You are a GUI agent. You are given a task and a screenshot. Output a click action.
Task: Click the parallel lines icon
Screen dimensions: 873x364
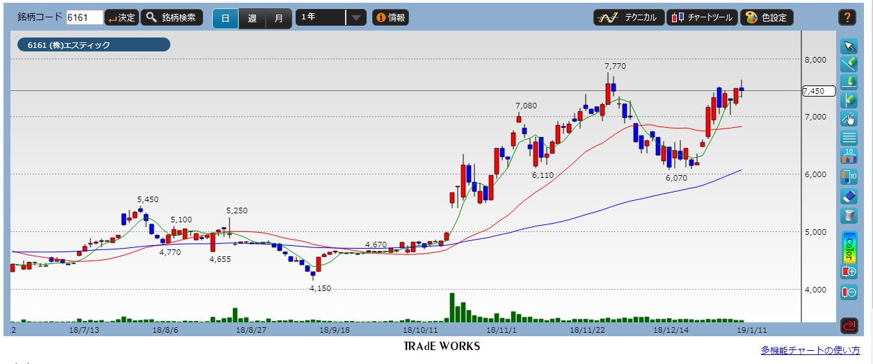849,138
